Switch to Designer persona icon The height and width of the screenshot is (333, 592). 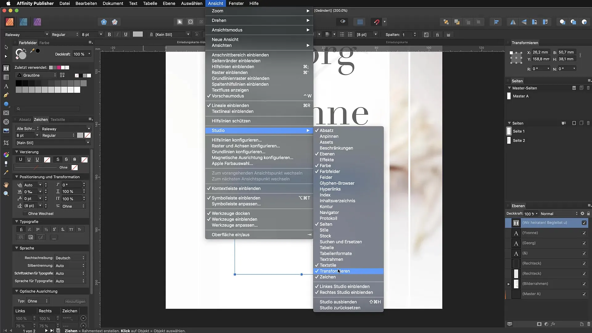click(x=23, y=22)
